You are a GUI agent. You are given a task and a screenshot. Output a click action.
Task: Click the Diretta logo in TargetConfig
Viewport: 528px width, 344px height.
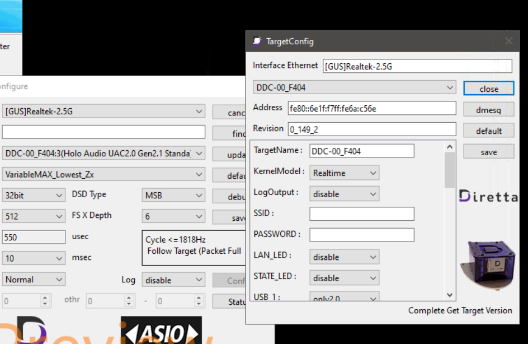488,196
